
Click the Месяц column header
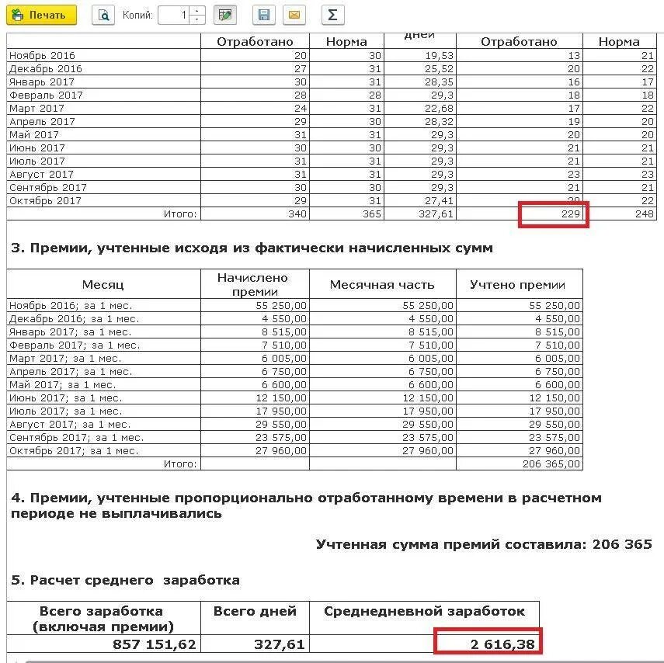pos(103,284)
